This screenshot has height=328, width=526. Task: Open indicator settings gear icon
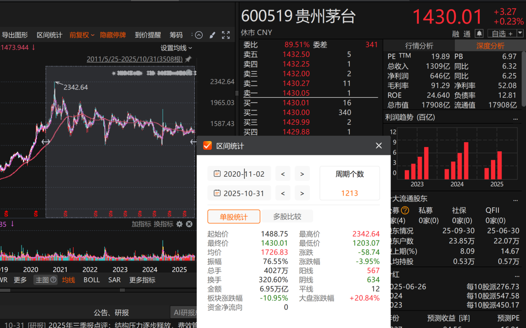tap(179, 224)
